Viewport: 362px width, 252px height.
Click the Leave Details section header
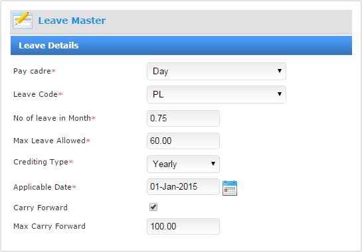[x=181, y=45]
